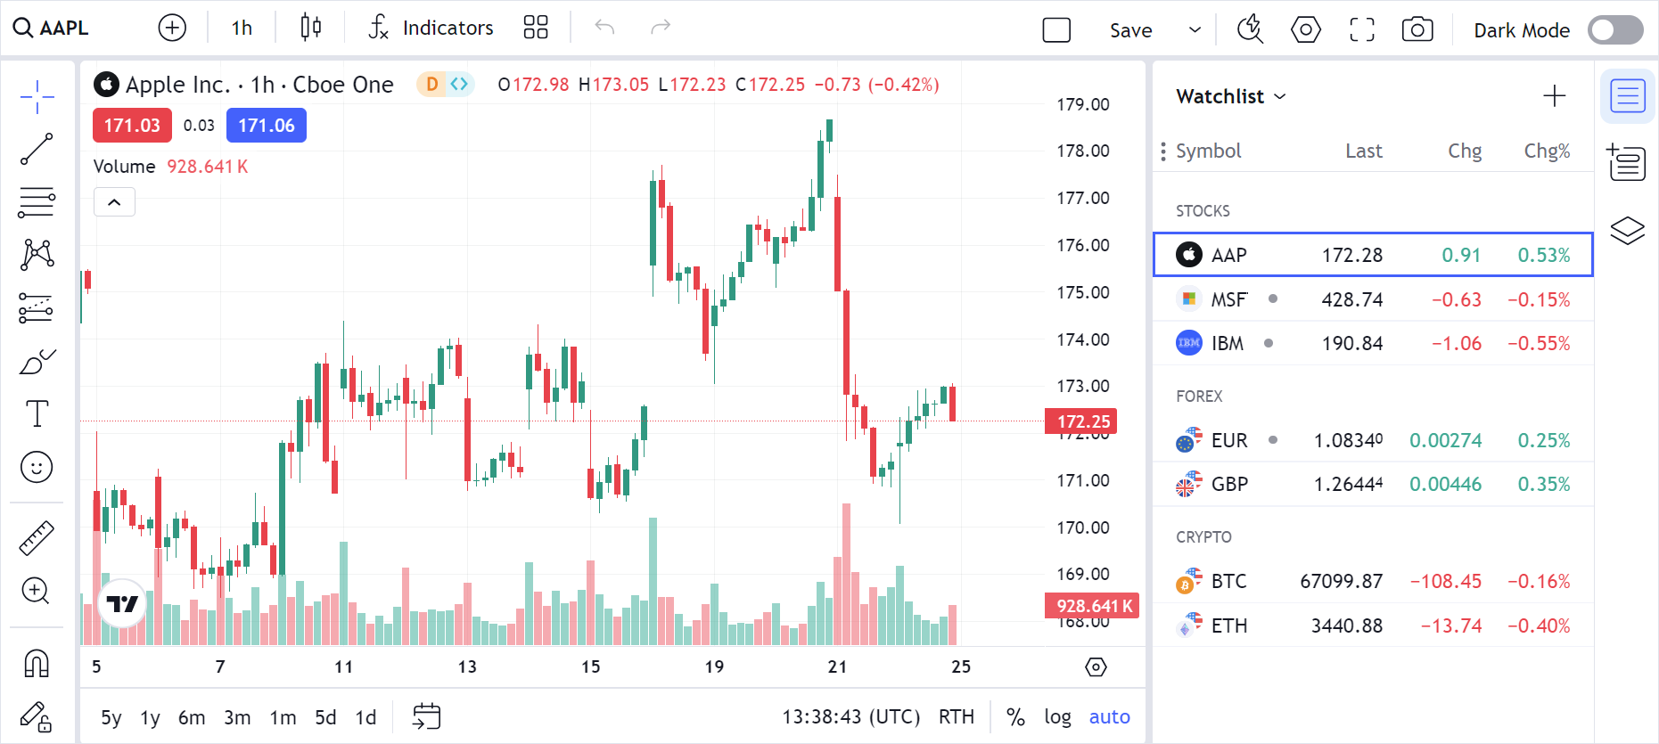1659x744 pixels.
Task: Enable log scale on the price axis
Action: pyautogui.click(x=1057, y=716)
